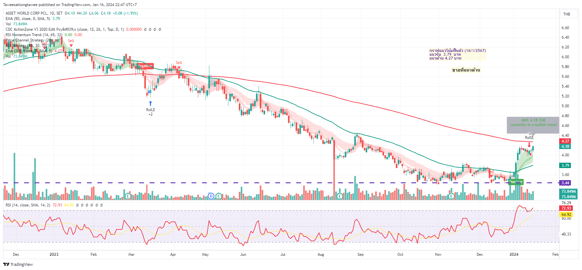582x270 pixels.
Task: Click the red Negative trend label
Action: point(145,66)
